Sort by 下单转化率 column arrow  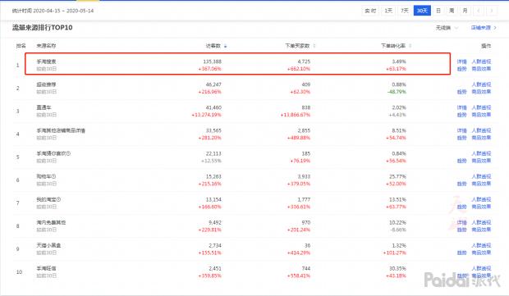410,46
